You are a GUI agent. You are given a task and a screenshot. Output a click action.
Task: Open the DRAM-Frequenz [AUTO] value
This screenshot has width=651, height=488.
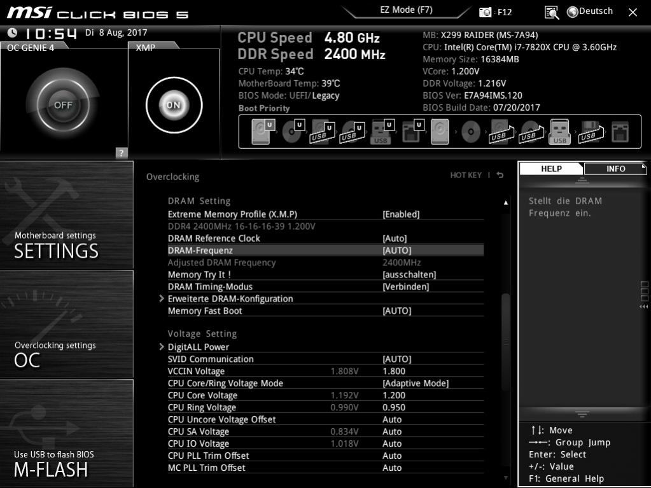pyautogui.click(x=397, y=250)
